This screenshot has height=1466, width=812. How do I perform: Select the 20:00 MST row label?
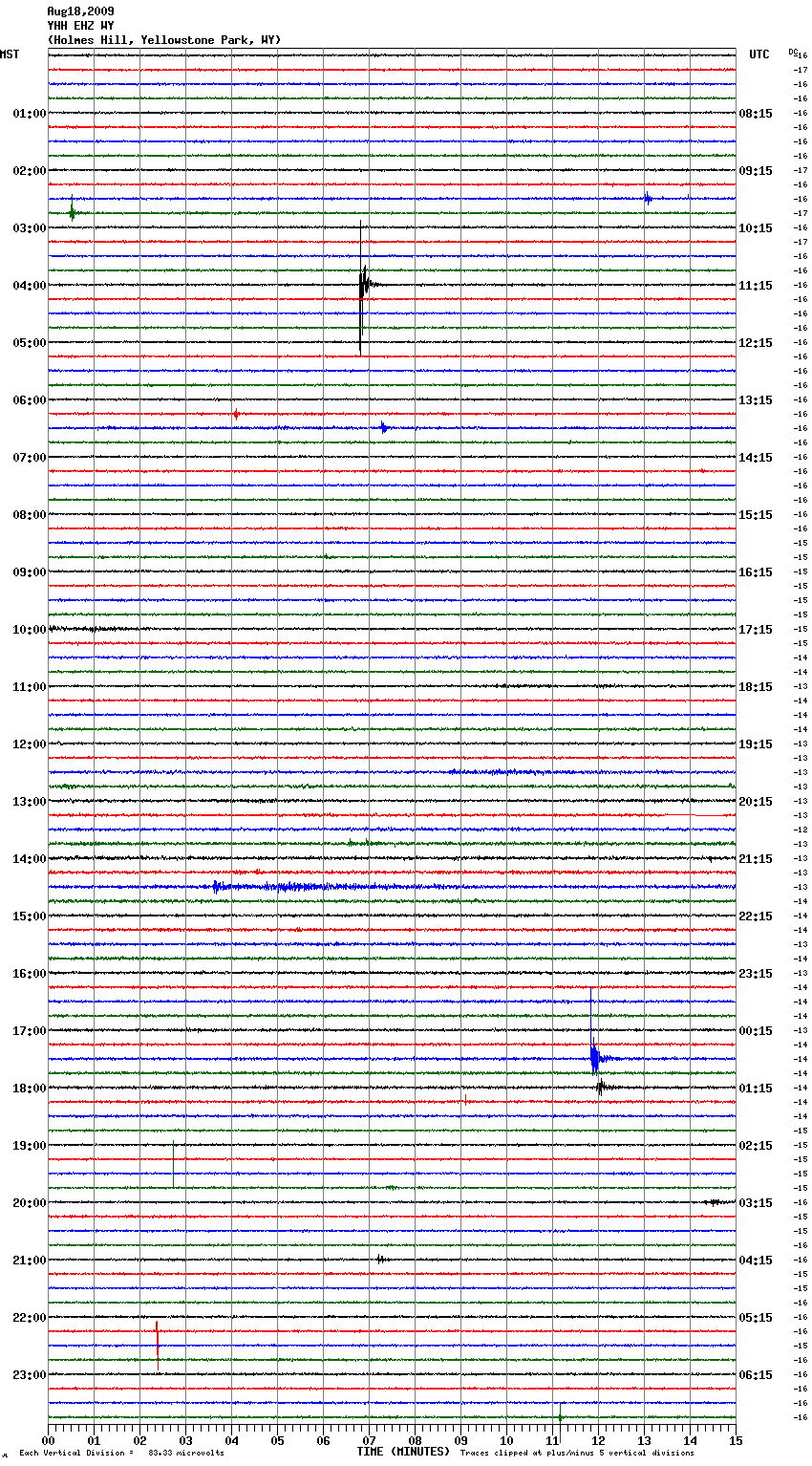[x=30, y=1203]
